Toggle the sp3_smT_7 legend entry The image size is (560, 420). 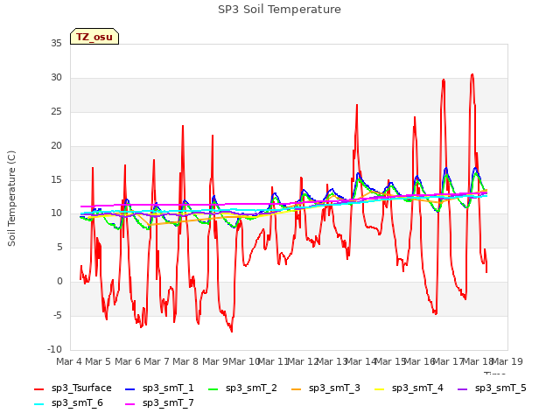point(159,403)
